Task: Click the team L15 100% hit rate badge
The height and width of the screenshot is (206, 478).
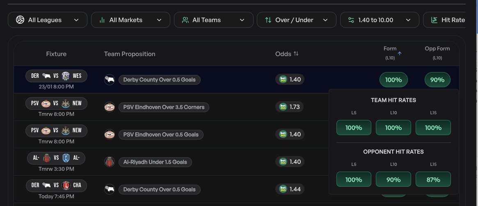Action: pyautogui.click(x=433, y=128)
